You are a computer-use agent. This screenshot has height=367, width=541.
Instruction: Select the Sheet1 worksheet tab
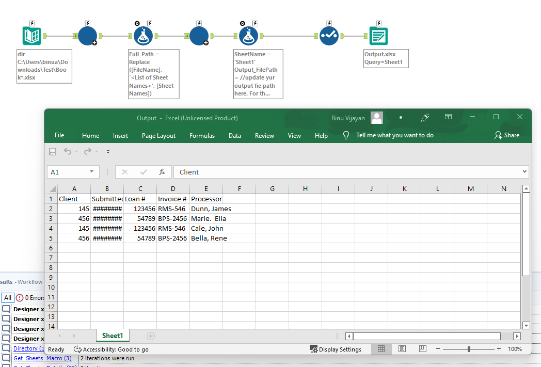click(x=113, y=336)
